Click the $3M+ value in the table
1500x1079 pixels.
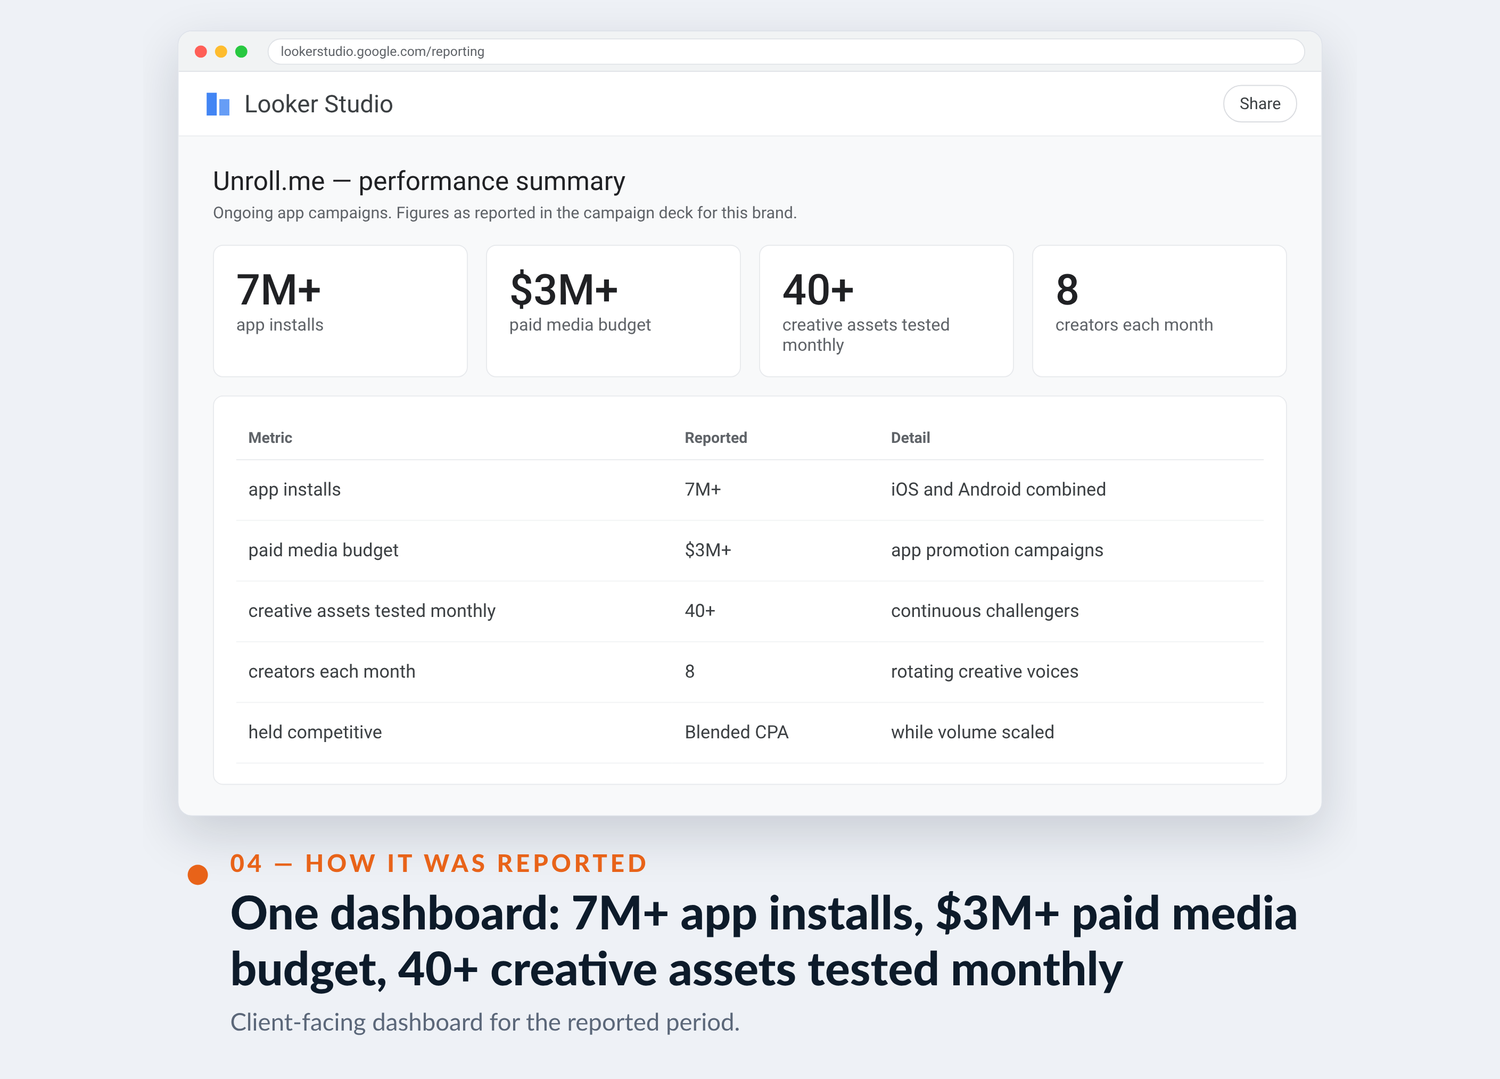pyautogui.click(x=707, y=550)
